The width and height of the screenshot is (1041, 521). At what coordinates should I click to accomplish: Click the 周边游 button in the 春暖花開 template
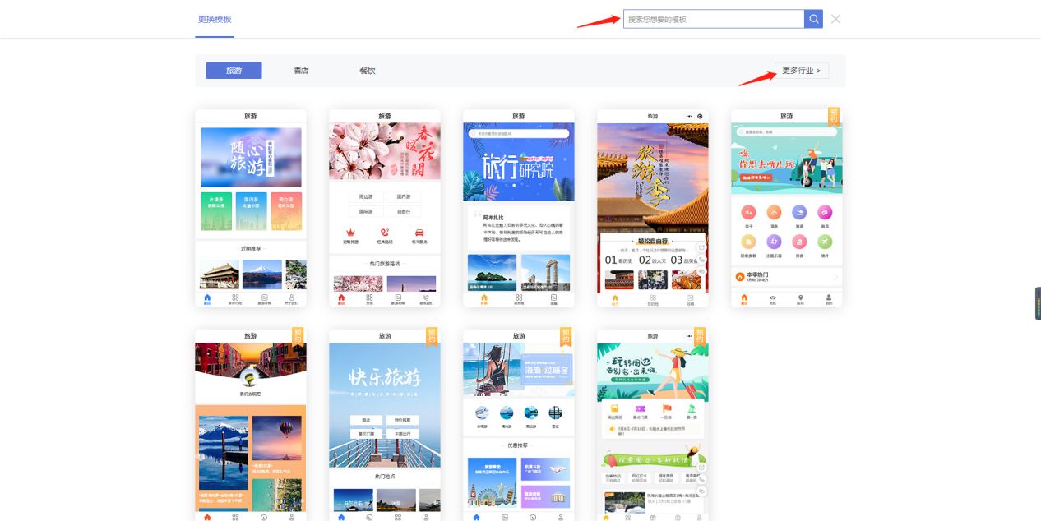coord(366,197)
